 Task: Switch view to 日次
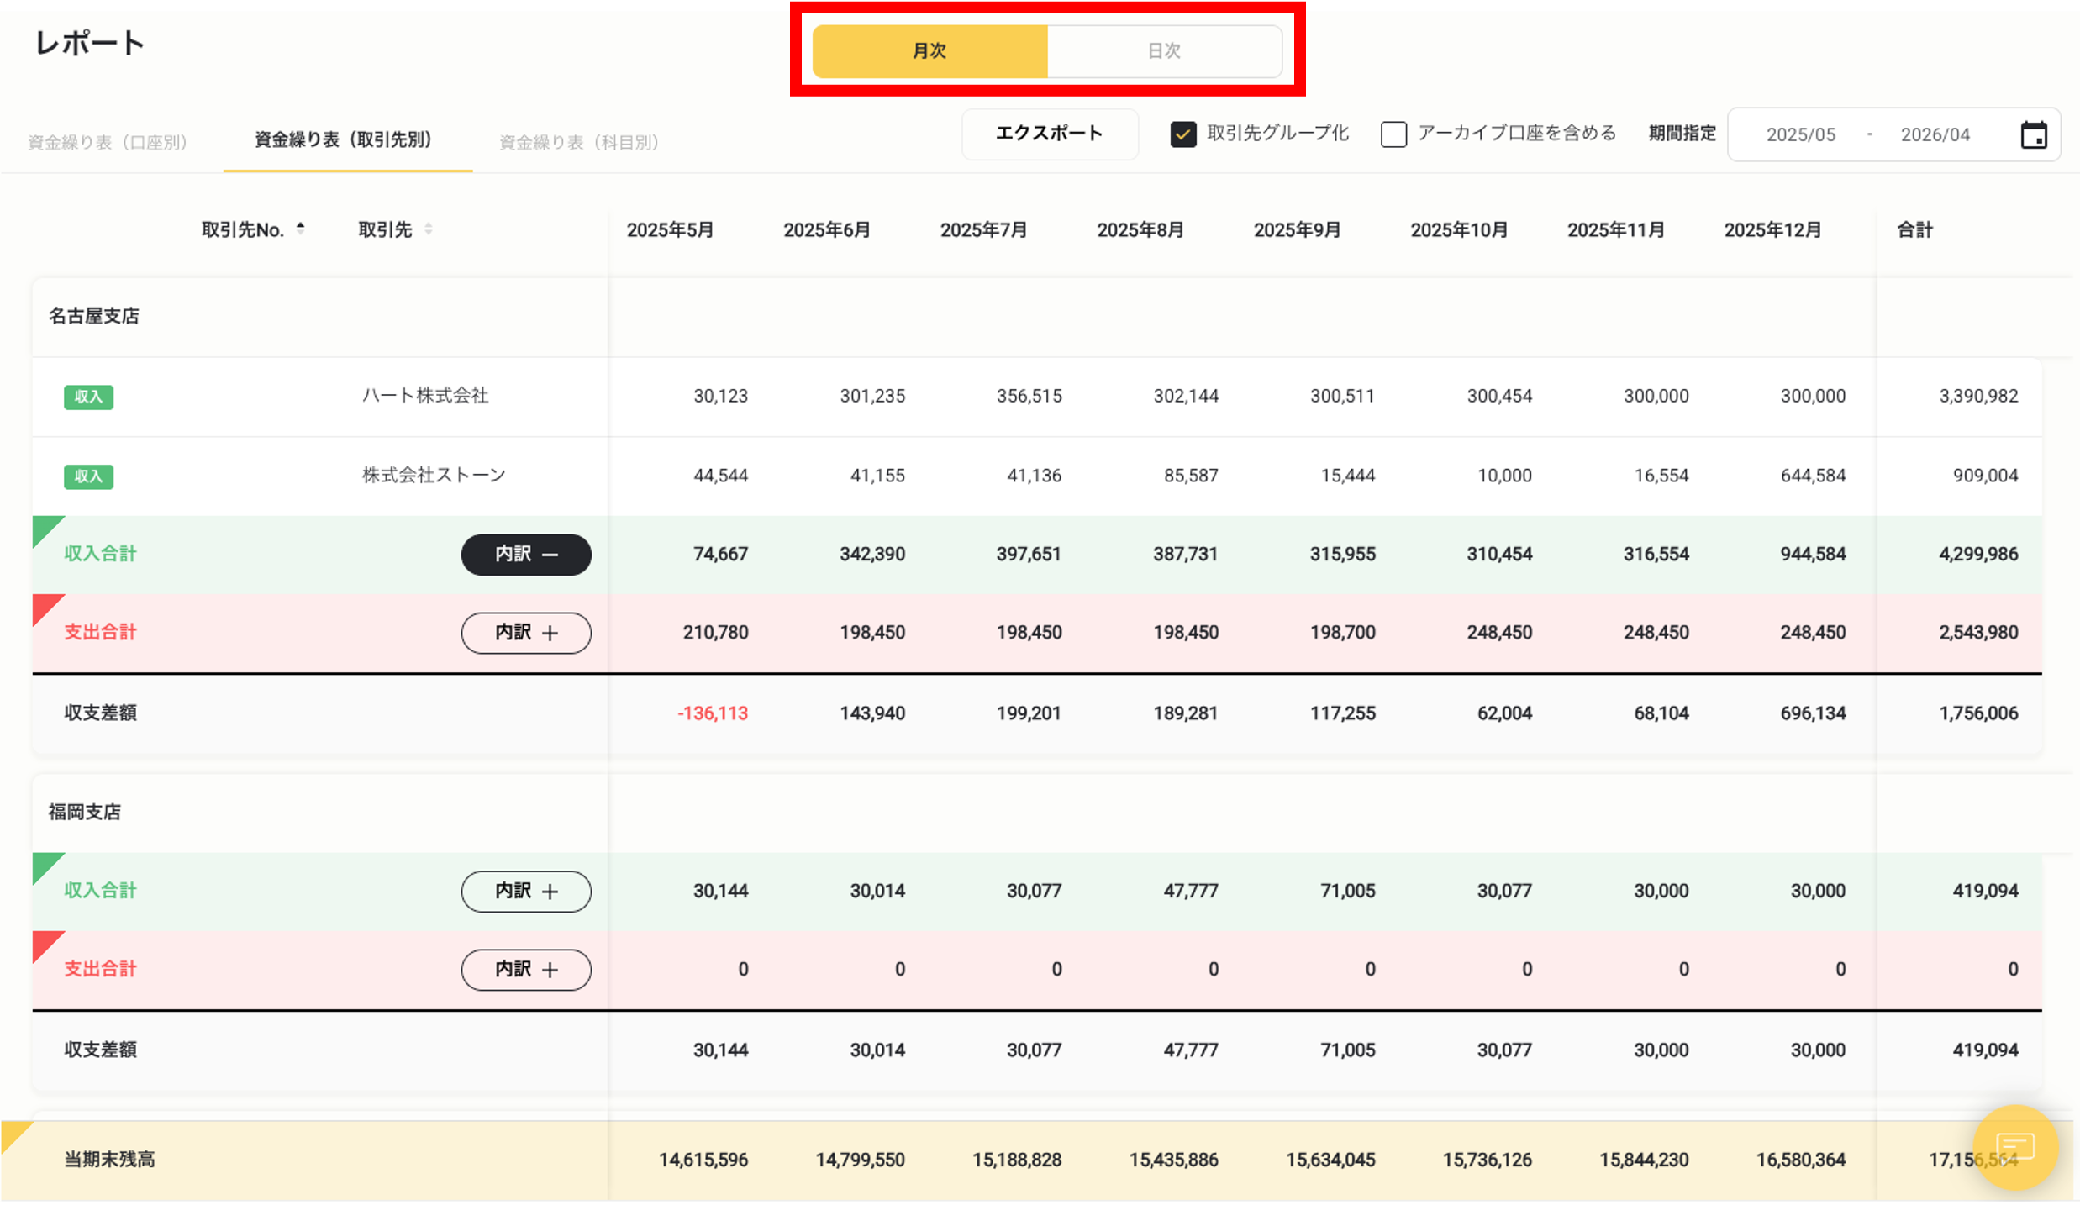tap(1163, 50)
